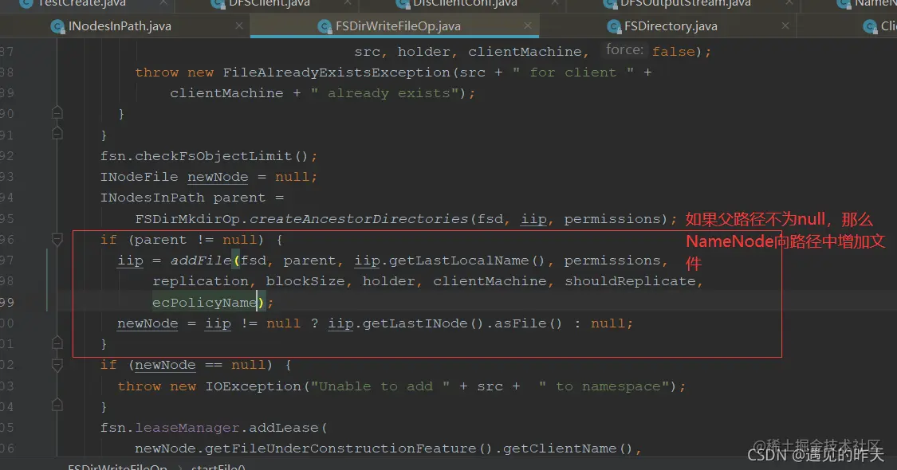
Task: Click getClientName() call
Action: pos(567,448)
